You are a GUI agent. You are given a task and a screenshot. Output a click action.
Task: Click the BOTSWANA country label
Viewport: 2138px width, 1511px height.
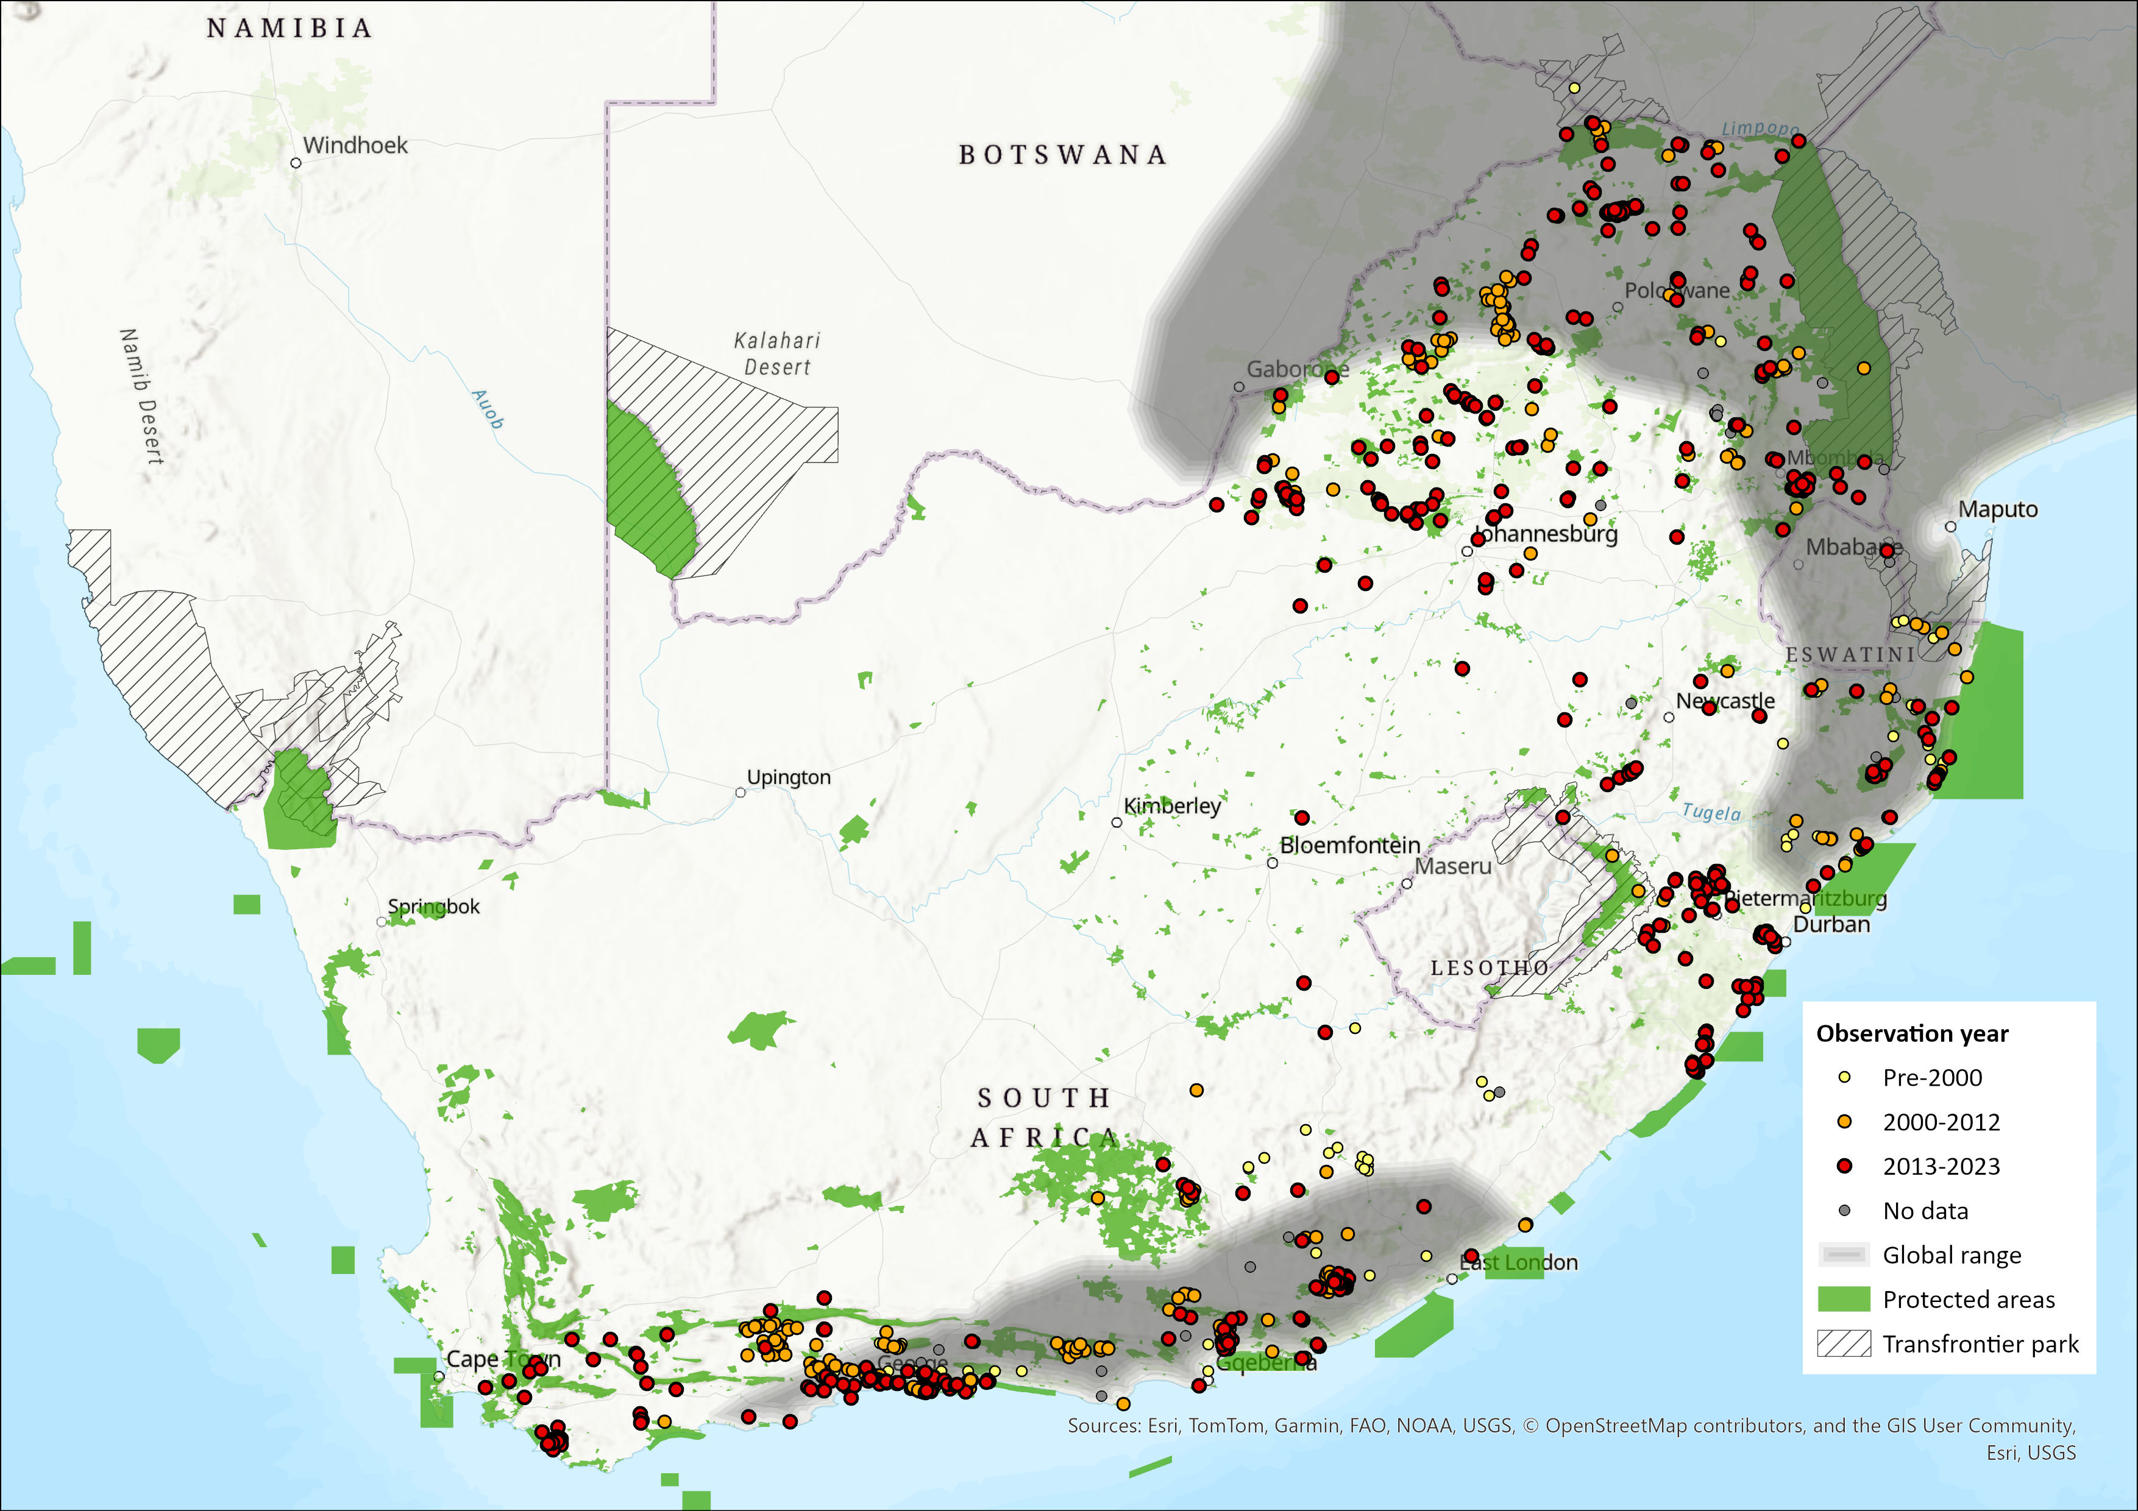tap(1062, 155)
